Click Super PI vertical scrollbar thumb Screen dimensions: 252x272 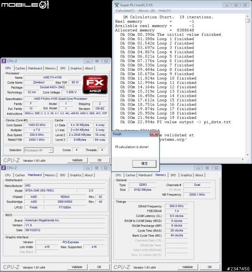pyautogui.click(x=248, y=20)
